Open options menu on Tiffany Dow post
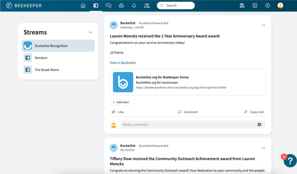 [x=263, y=148]
